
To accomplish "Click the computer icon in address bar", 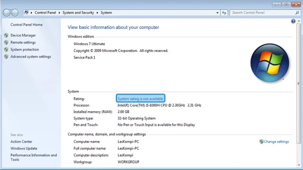I will [26, 13].
